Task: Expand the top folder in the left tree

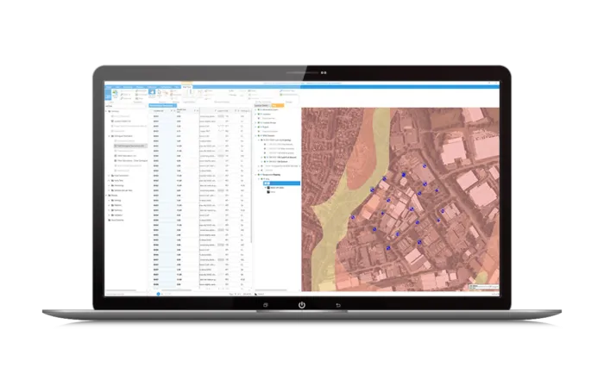Action: pos(107,111)
